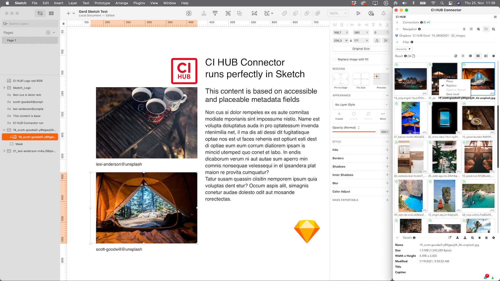
Task: Toggle Fix Size resizing option
Action: 361,79
